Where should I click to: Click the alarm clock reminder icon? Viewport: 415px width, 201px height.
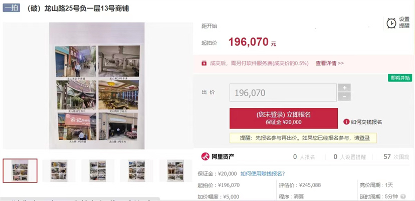coord(391,23)
